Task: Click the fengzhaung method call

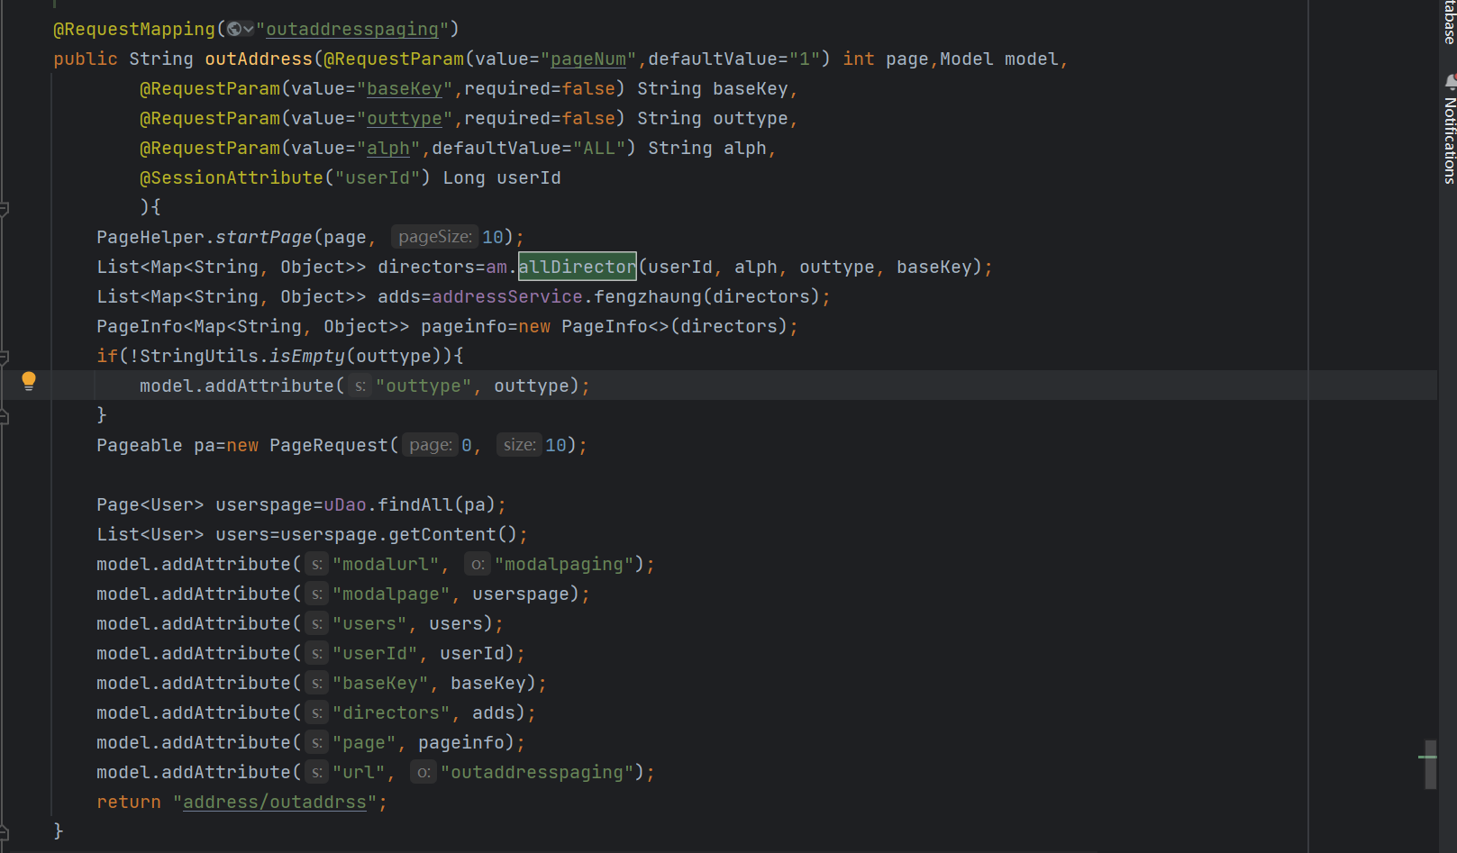Action: 647,296
